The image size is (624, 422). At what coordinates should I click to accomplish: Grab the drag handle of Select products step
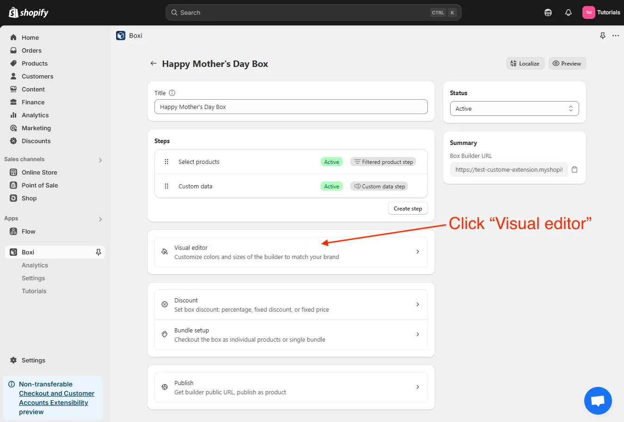coord(167,162)
